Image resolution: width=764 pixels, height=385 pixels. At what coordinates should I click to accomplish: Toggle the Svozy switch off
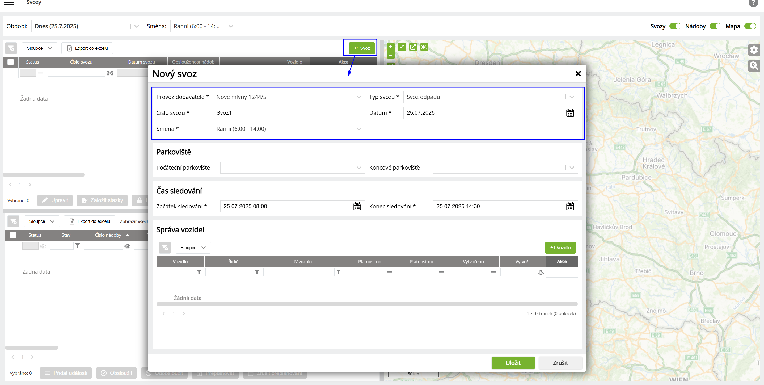[x=675, y=26]
